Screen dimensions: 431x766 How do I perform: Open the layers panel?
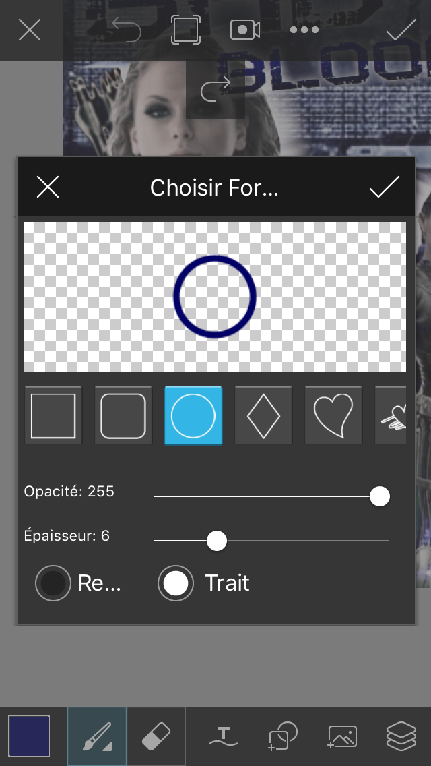coord(401,736)
